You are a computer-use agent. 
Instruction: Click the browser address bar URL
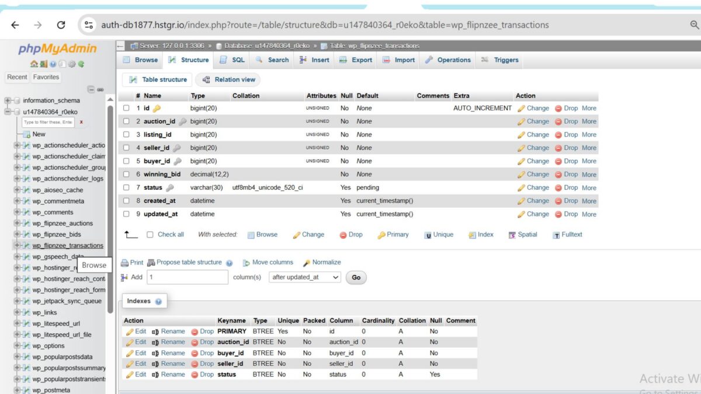click(x=325, y=25)
